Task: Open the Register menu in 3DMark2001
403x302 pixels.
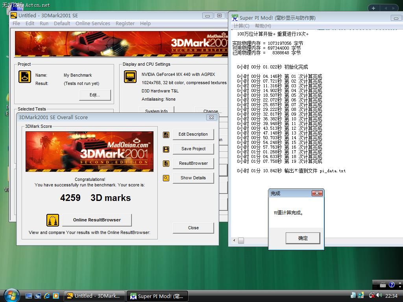Action: (x=125, y=23)
